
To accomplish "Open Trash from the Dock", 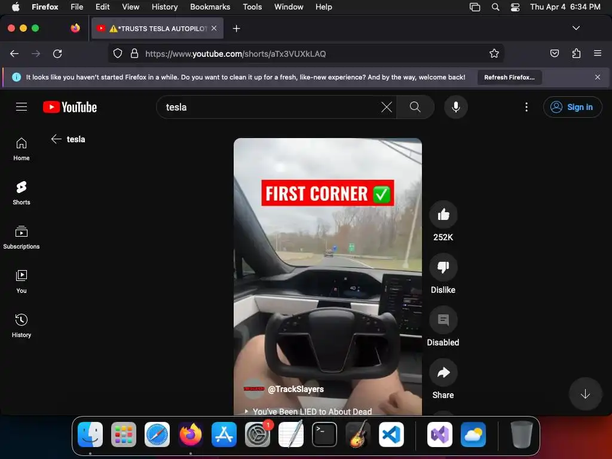I will coord(521,434).
